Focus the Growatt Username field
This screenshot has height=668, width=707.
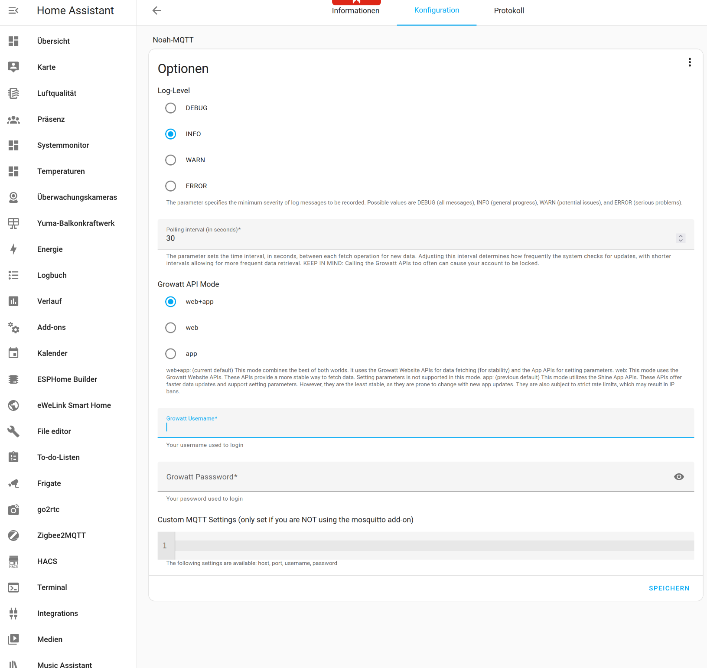[x=426, y=423]
